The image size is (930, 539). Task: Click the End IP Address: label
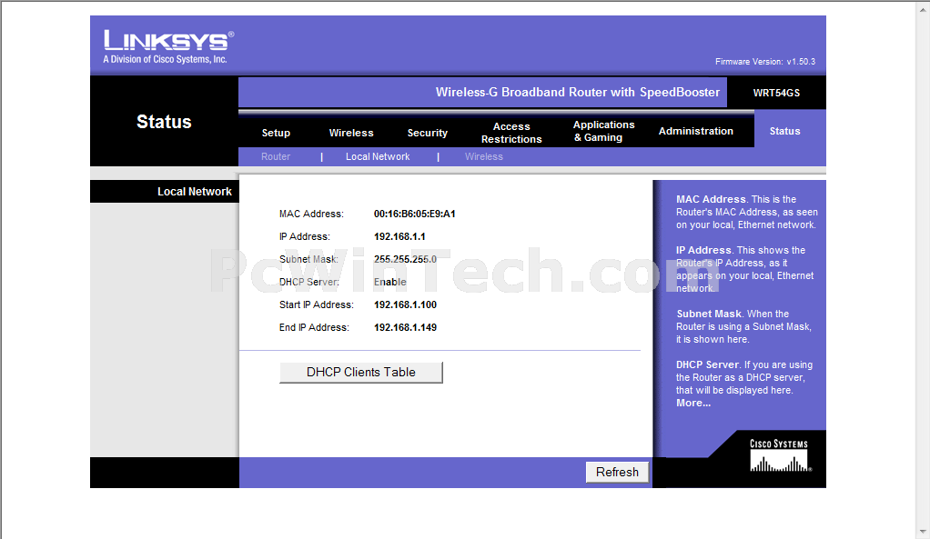coord(314,327)
